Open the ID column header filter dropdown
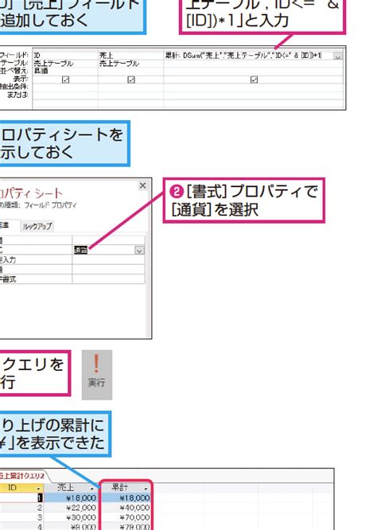This screenshot has width=377, height=530. (38, 489)
